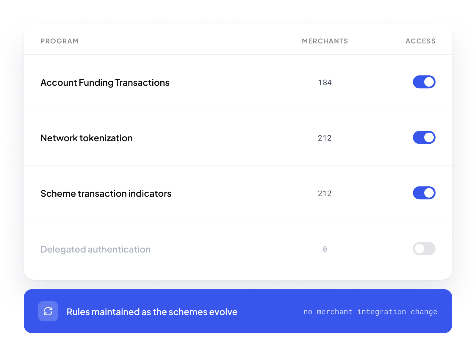The height and width of the screenshot is (357, 476).
Task: Enable Delegated authentication access toggle
Action: click(x=424, y=248)
